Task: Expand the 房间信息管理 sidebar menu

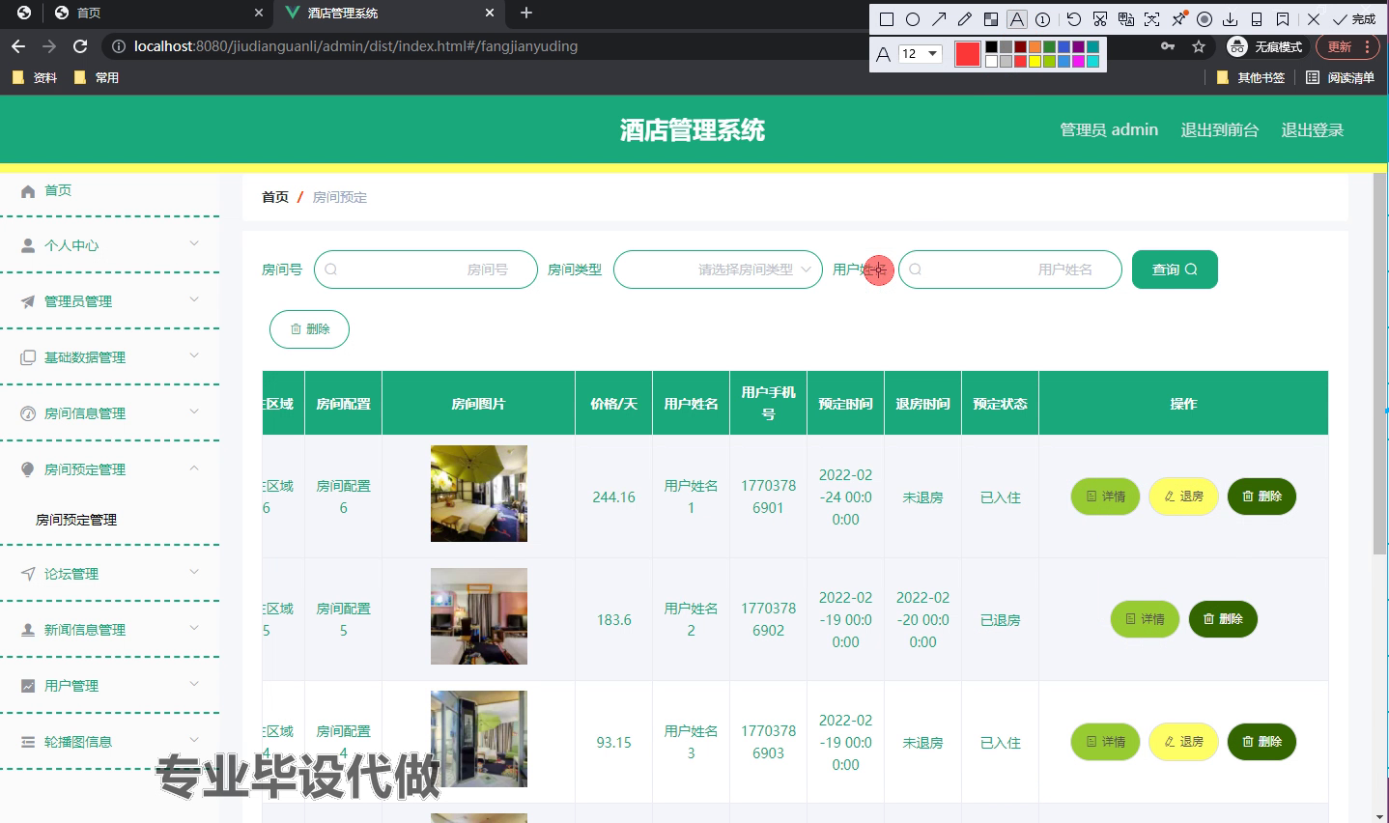Action: click(109, 413)
